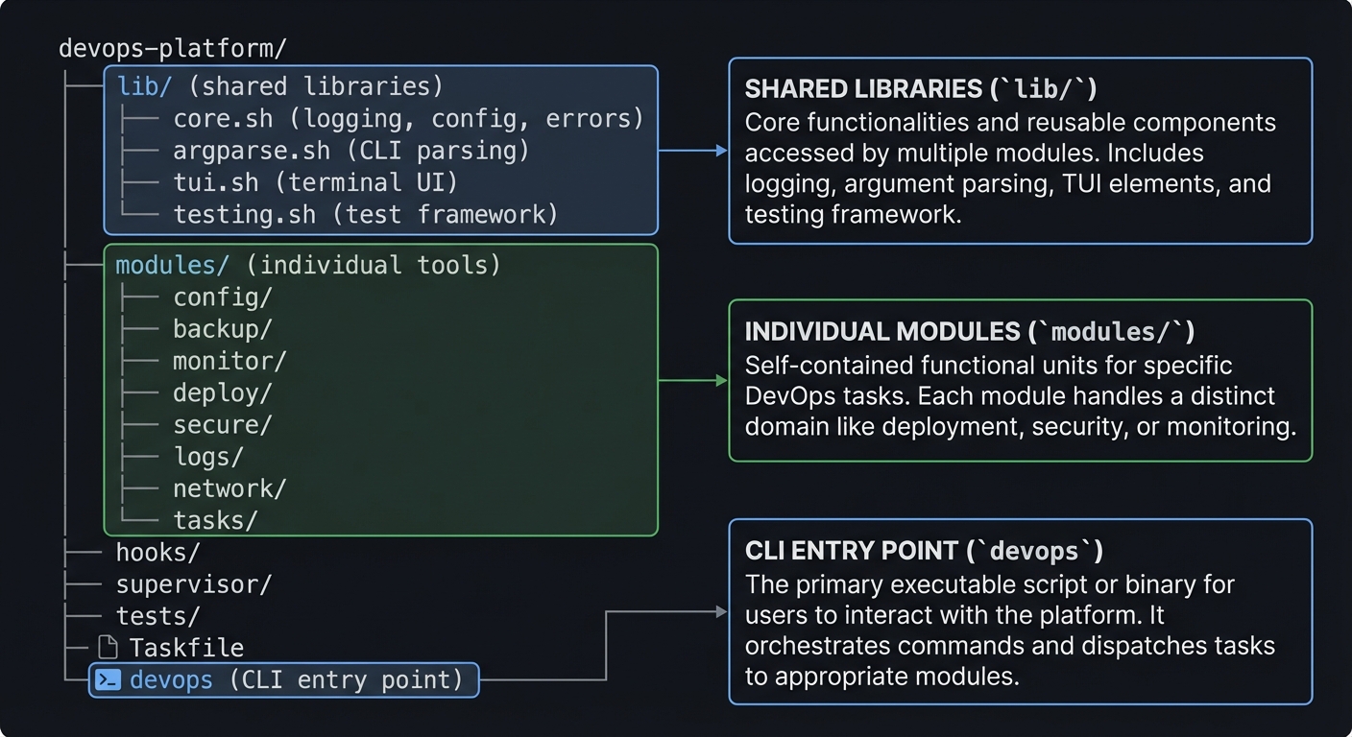Select the devops-platform root folder label
This screenshot has width=1352, height=737.
pyautogui.click(x=173, y=46)
